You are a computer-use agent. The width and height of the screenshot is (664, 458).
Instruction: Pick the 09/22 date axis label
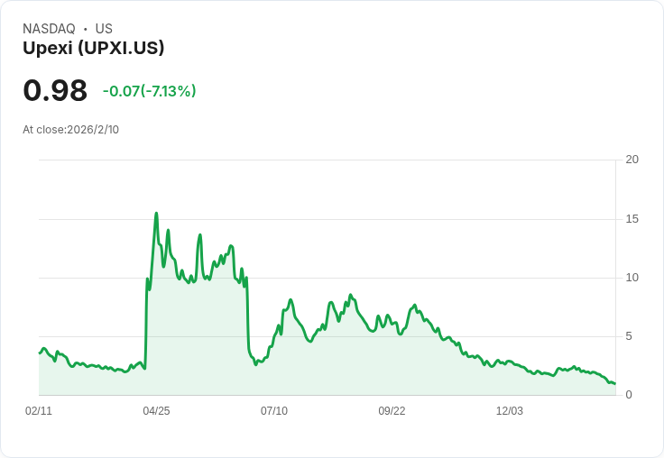point(392,411)
